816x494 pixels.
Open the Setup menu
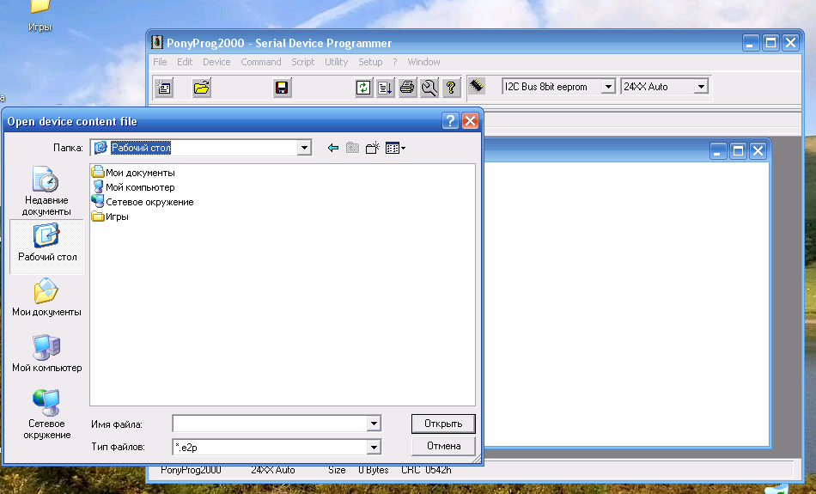[x=370, y=62]
